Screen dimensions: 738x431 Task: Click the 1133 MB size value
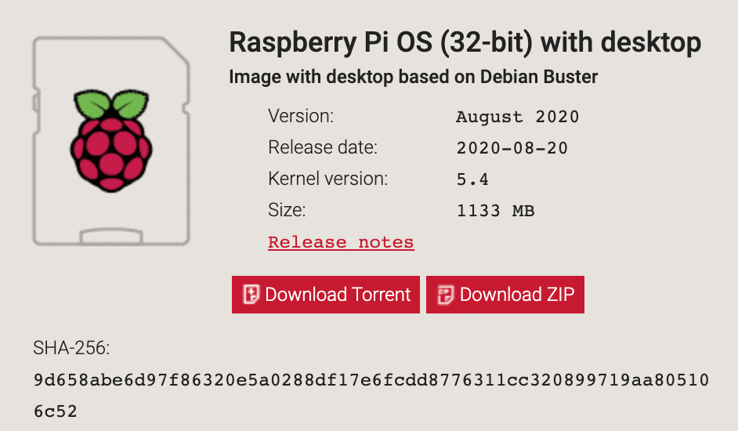(496, 210)
